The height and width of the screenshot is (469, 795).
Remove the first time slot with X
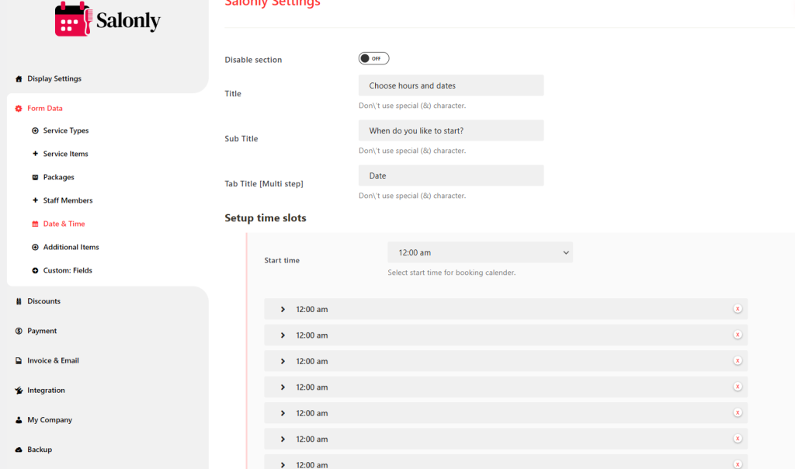[738, 309]
